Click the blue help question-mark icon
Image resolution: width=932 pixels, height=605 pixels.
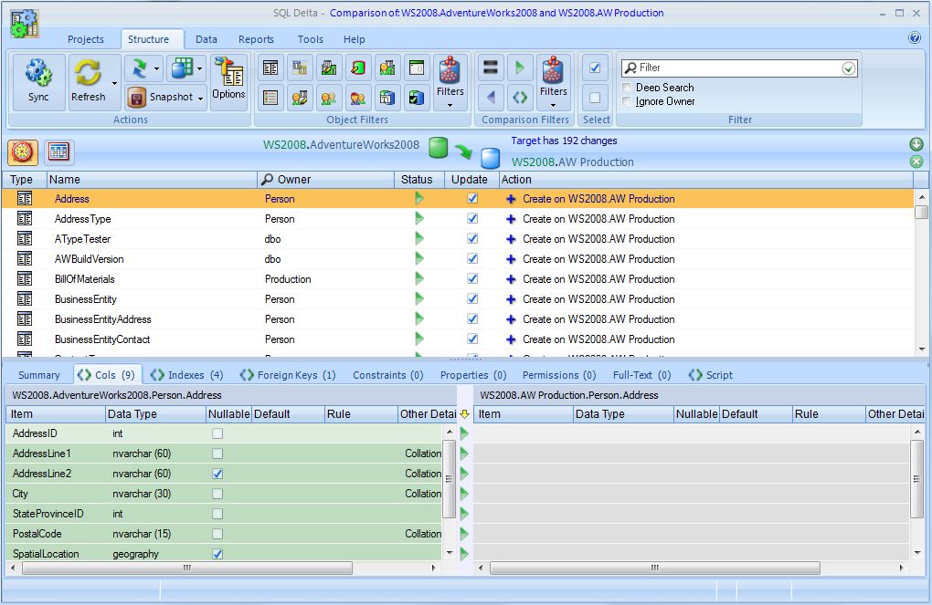pos(915,38)
